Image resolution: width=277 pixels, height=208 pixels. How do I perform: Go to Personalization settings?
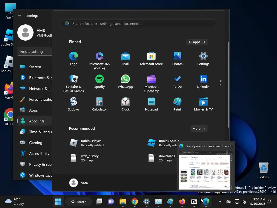(x=35, y=99)
